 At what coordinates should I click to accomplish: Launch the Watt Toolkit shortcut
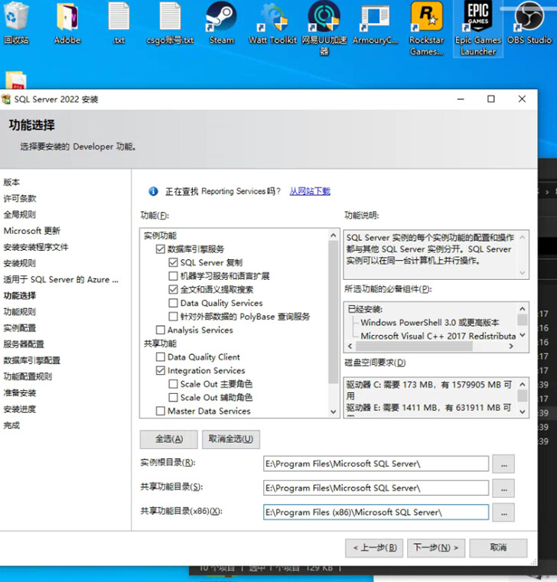pos(273,23)
